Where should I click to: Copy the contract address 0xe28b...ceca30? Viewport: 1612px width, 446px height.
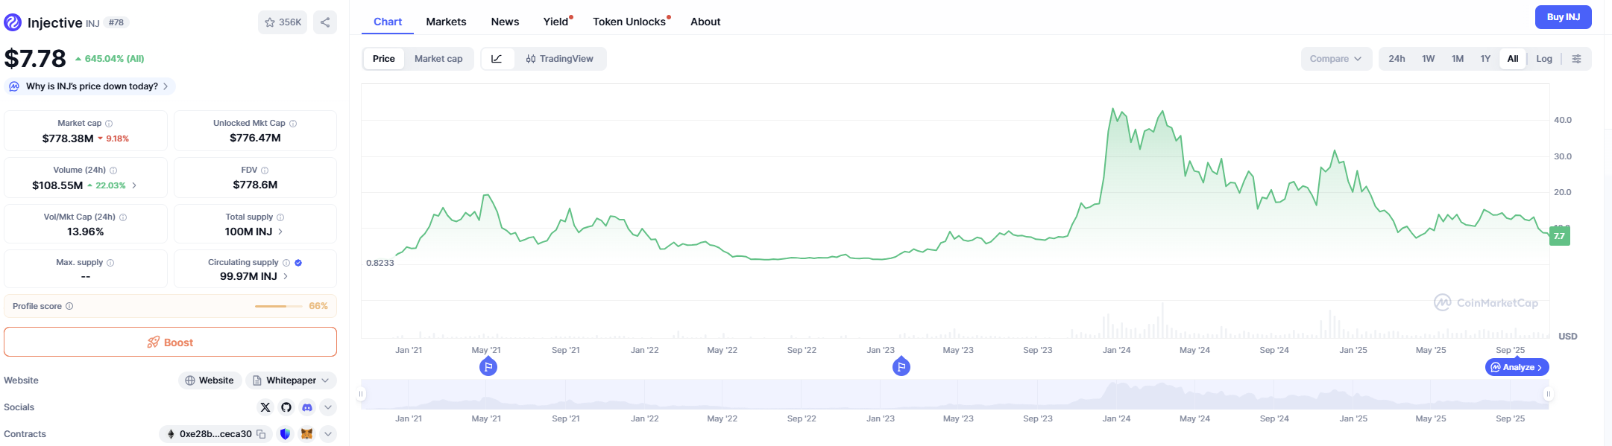tap(261, 434)
